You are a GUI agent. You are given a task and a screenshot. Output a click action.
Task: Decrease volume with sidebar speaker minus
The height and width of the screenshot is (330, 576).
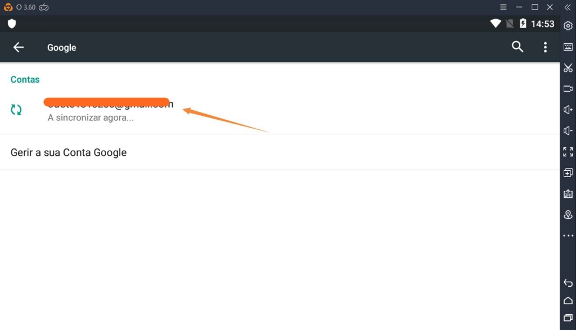(x=568, y=130)
